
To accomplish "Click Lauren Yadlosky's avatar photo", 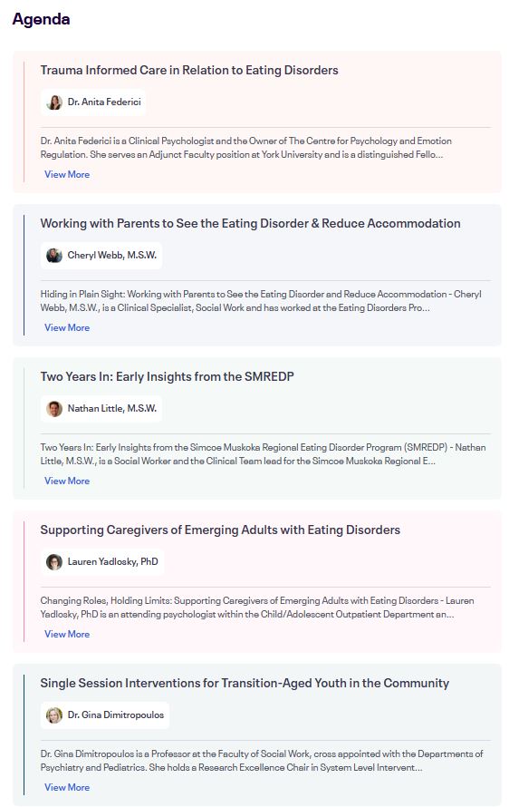I will [54, 561].
